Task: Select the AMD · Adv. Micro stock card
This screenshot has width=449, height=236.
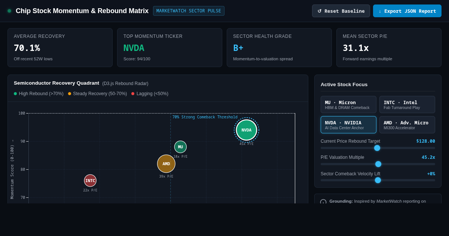Action: pyautogui.click(x=407, y=125)
